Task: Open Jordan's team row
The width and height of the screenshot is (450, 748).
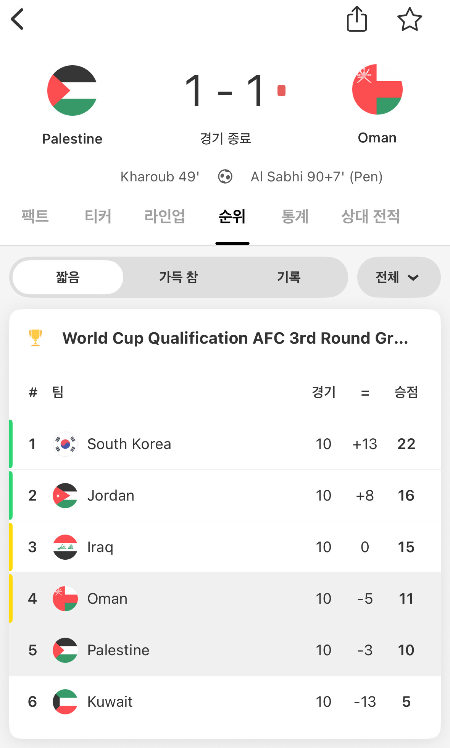Action: tap(225, 496)
